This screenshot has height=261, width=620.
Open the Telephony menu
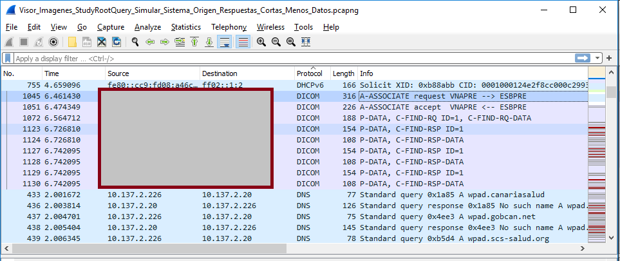coord(229,27)
